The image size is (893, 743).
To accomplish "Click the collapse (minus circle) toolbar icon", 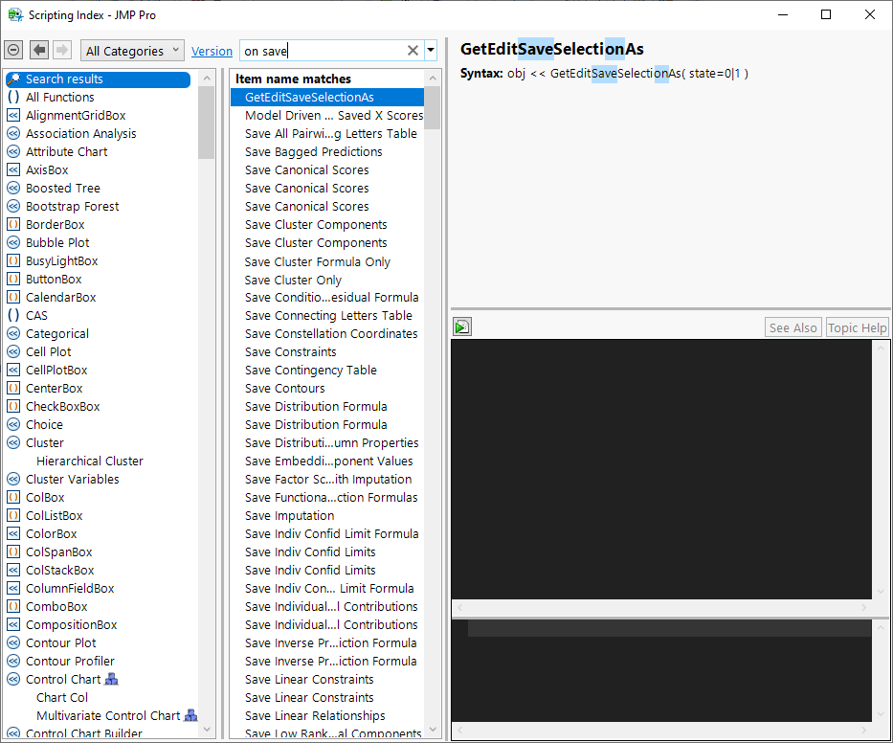I will click(13, 50).
